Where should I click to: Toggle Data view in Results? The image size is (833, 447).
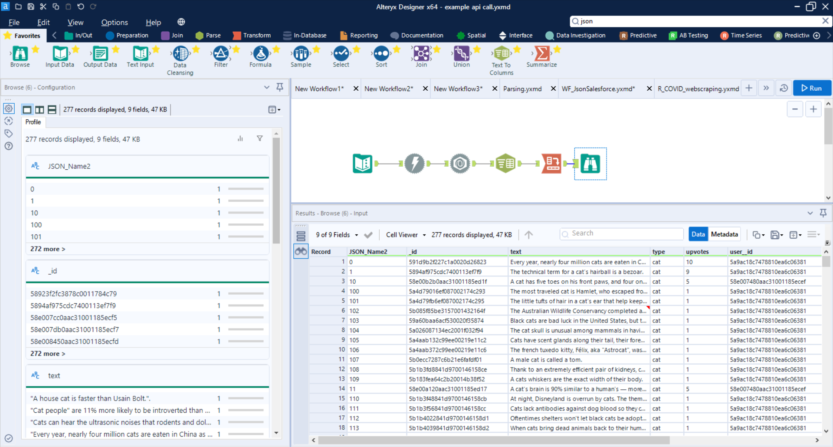tap(698, 234)
